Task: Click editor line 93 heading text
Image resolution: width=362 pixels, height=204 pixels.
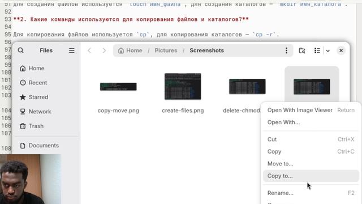Action: tap(131, 19)
